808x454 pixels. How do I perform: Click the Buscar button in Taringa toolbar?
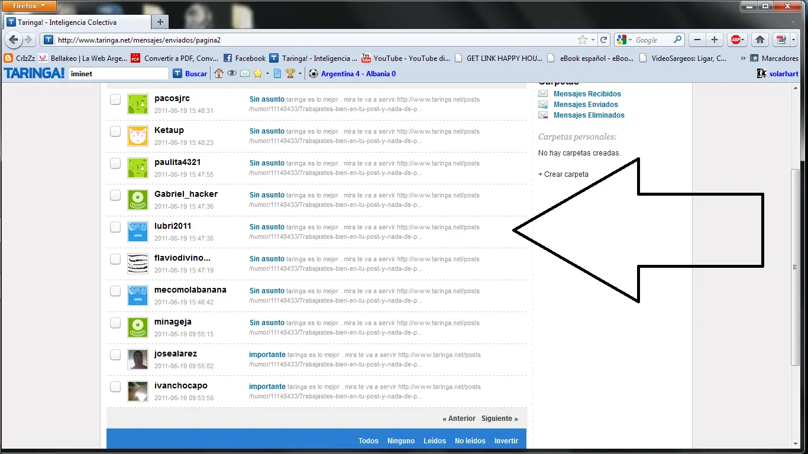190,73
